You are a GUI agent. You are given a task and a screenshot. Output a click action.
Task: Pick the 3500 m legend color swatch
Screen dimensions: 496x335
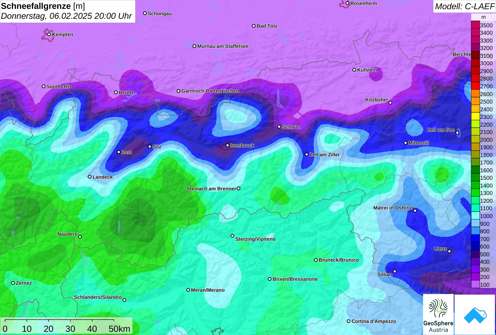tap(475, 25)
